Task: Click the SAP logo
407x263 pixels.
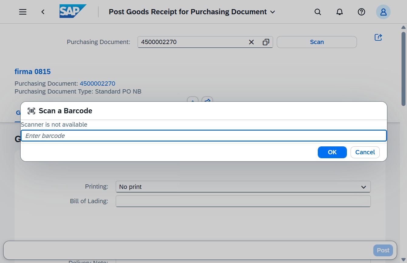Action: pos(73,11)
